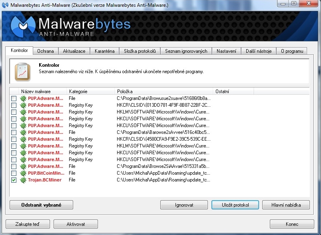321x235 pixels.
Task: Switch to the Ochrana tab
Action: 46,51
